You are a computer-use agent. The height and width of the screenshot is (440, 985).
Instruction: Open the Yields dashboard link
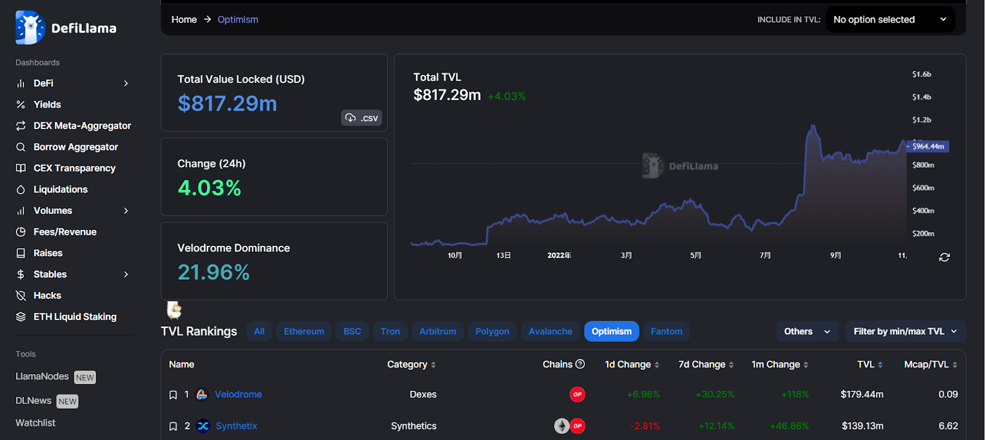47,104
